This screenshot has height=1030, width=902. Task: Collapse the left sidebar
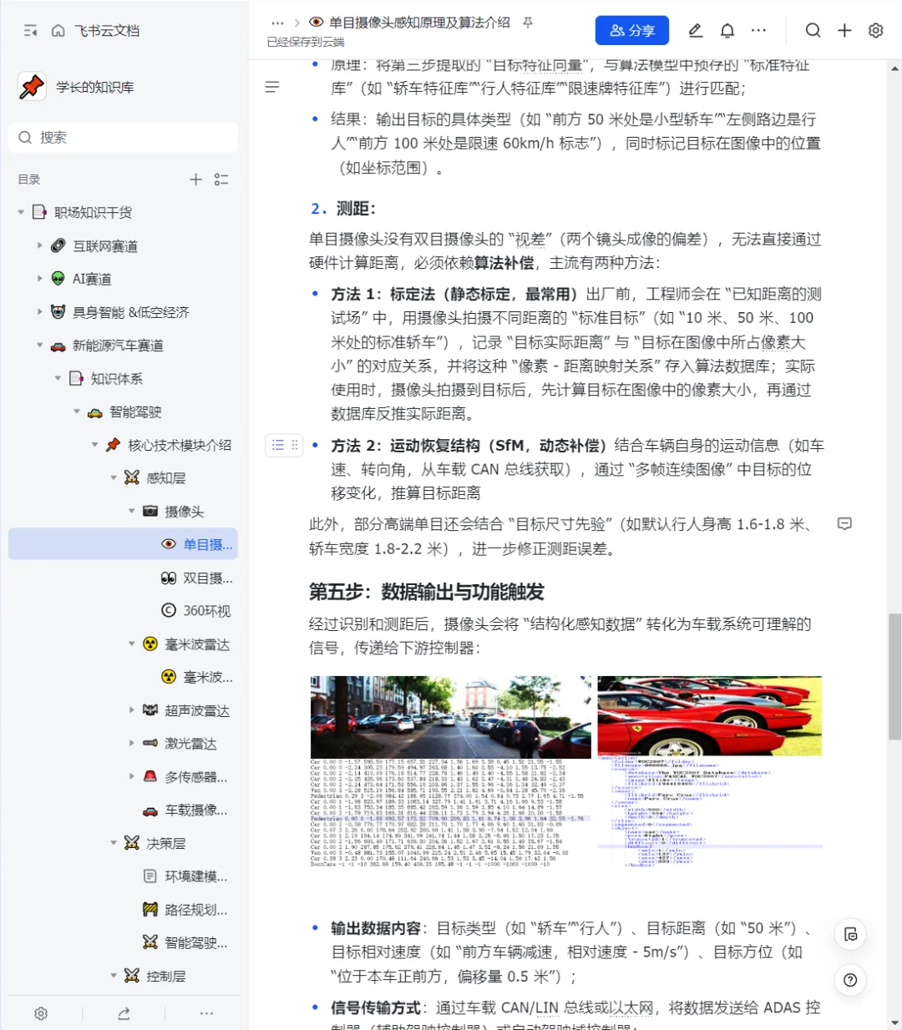31,30
